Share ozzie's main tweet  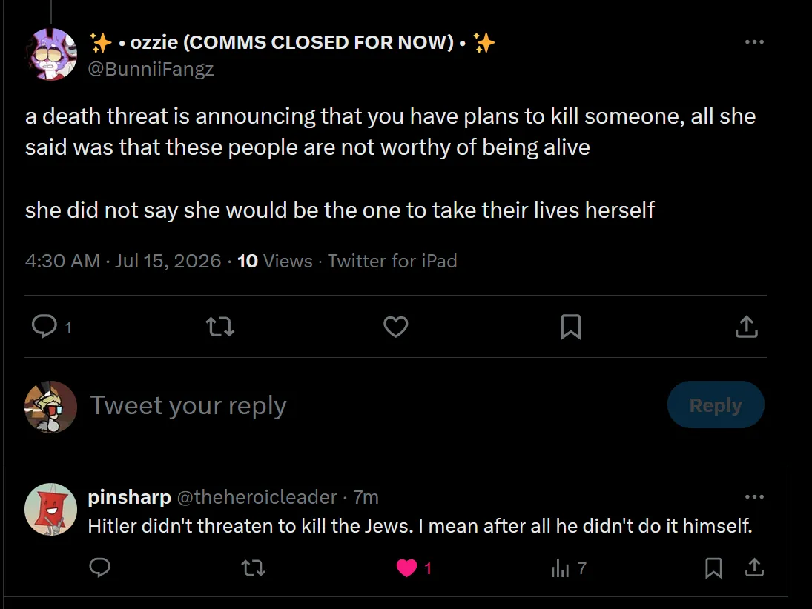coord(746,327)
